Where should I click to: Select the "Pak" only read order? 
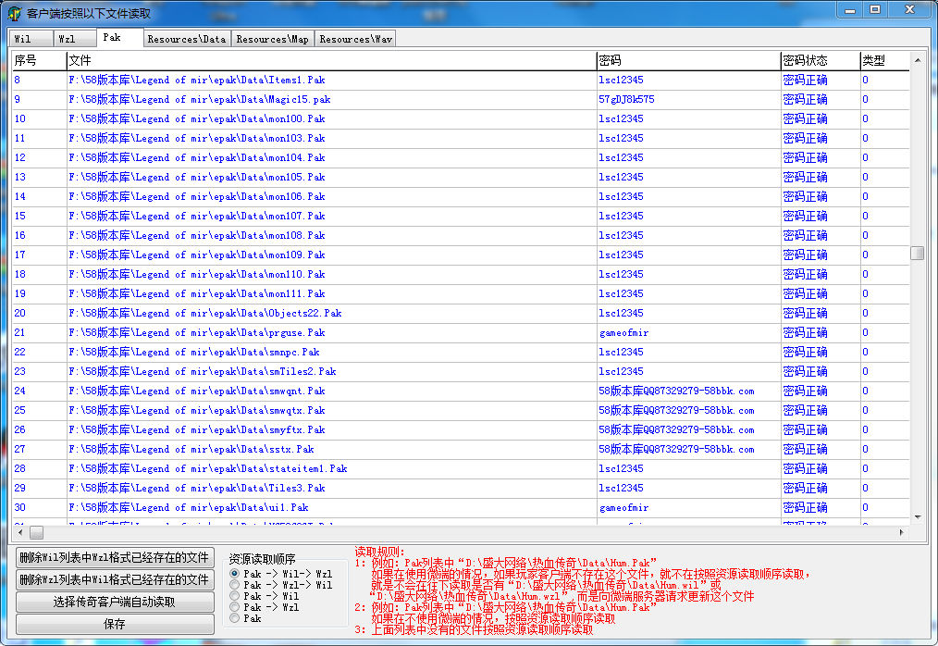click(235, 618)
